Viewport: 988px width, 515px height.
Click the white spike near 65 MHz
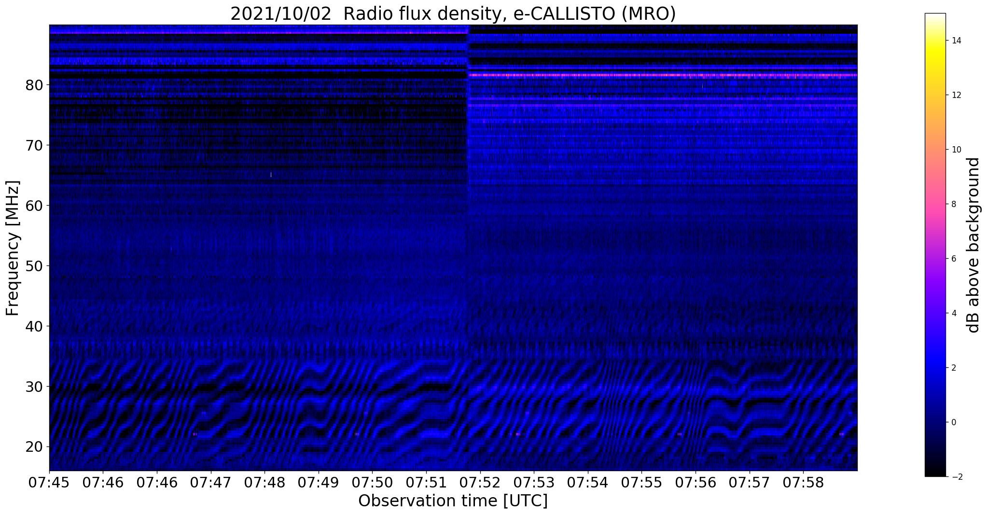pos(271,175)
